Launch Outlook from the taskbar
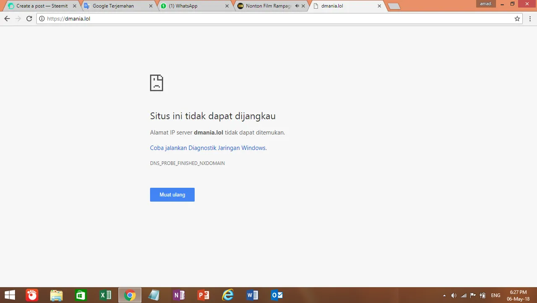Viewport: 537px width, 303px height. click(277, 295)
